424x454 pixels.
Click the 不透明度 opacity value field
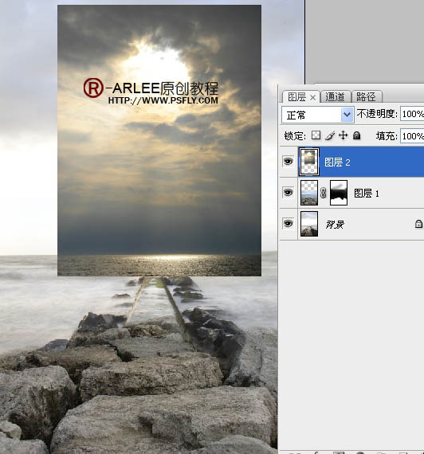412,114
